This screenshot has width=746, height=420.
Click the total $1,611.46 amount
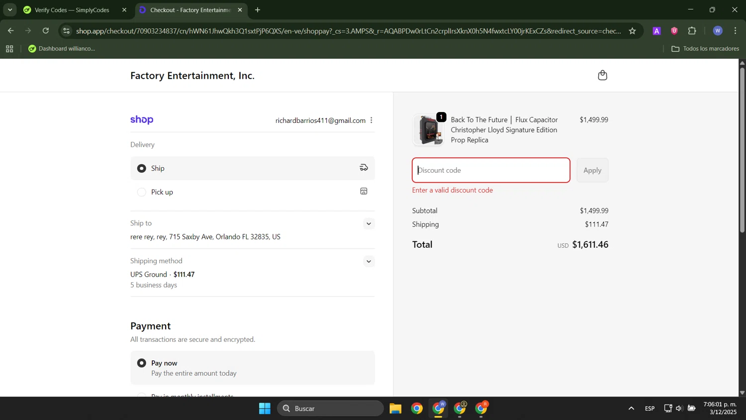click(590, 244)
